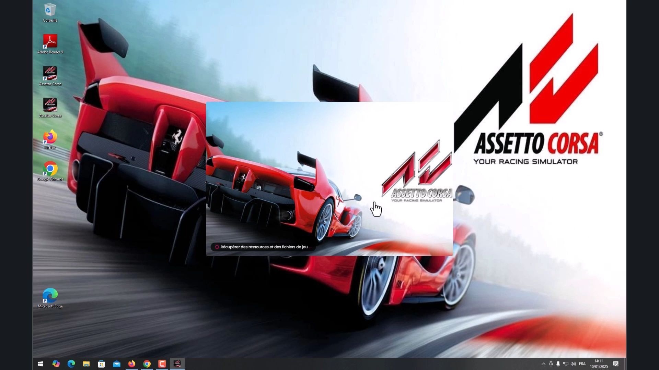
Task: Click the microphone tray icon
Action: (558, 364)
